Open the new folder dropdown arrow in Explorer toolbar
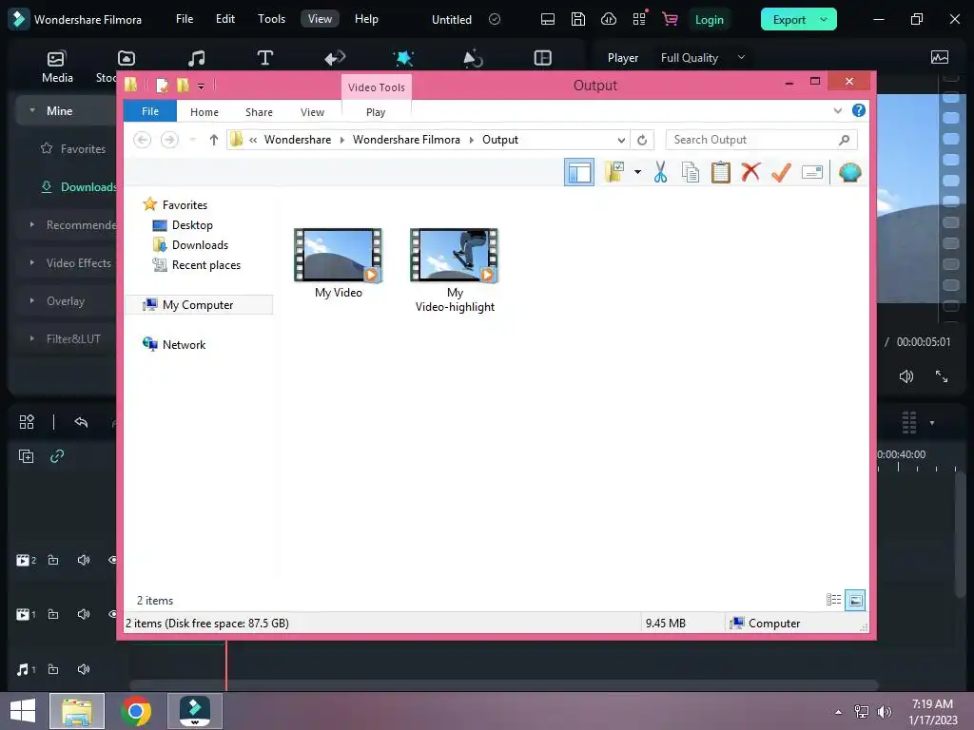 pyautogui.click(x=637, y=172)
